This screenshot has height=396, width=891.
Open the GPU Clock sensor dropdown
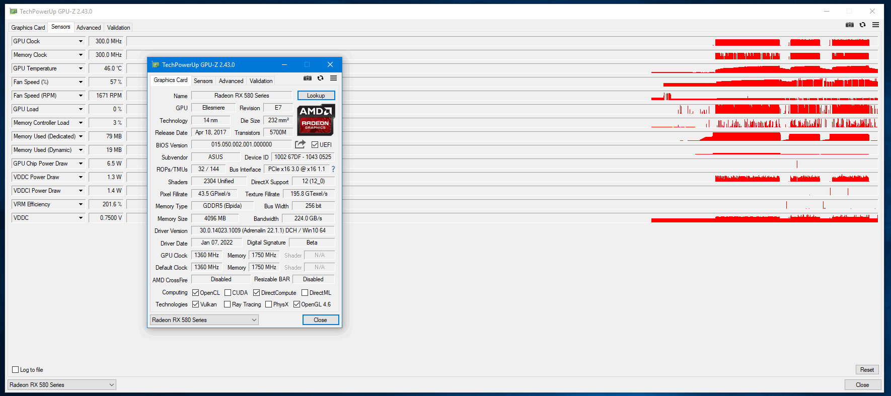coord(81,41)
